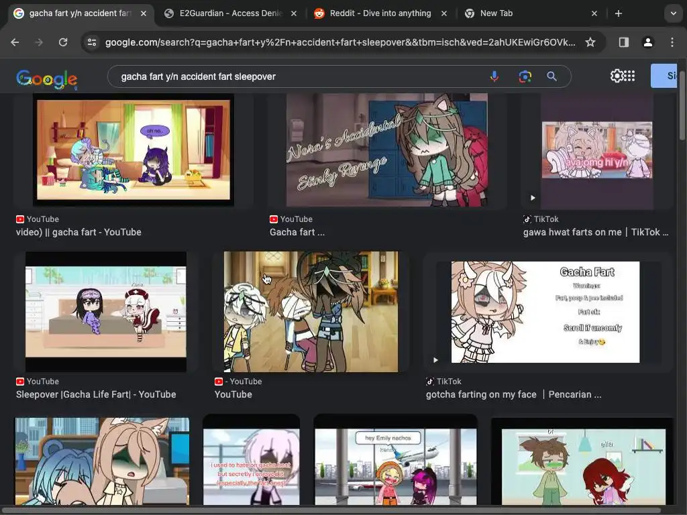This screenshot has width=687, height=515.
Task: Click the partially visible Sign in button
Action: 664,76
